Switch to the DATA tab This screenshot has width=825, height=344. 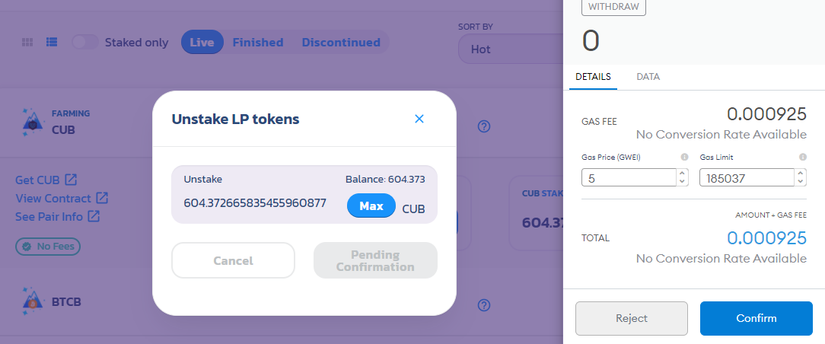point(648,77)
